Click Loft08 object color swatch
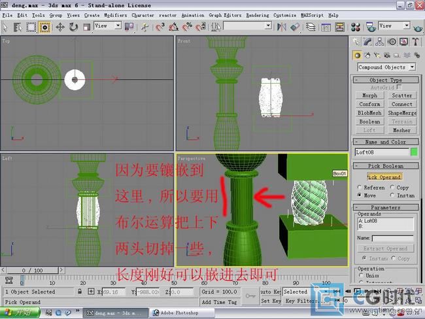 coord(414,152)
